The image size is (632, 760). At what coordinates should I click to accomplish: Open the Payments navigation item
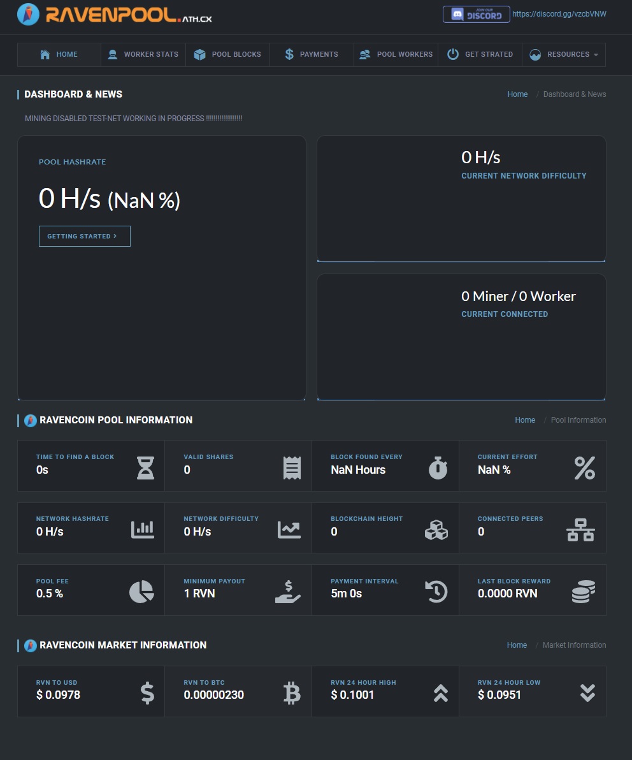(312, 55)
